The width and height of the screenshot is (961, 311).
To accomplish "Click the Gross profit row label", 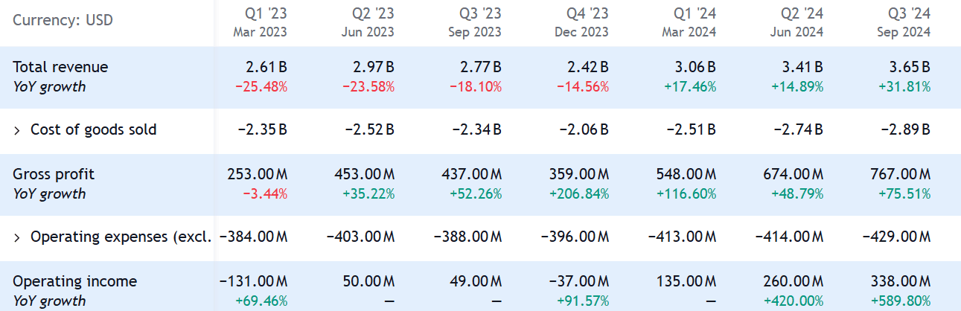I will tap(54, 174).
